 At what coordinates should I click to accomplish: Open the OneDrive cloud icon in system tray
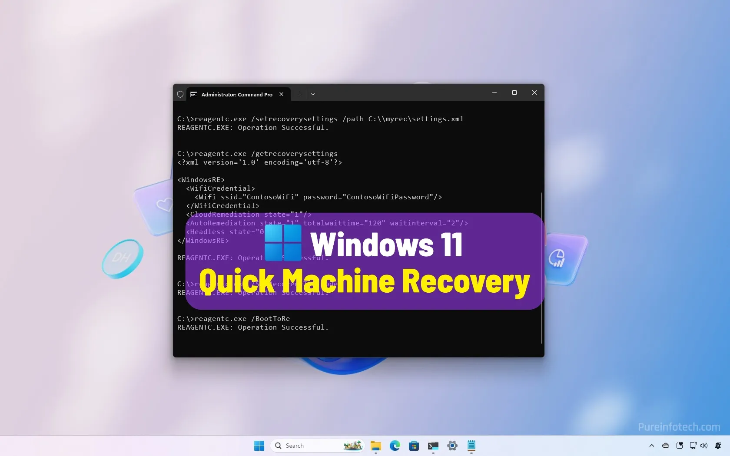tap(665, 446)
